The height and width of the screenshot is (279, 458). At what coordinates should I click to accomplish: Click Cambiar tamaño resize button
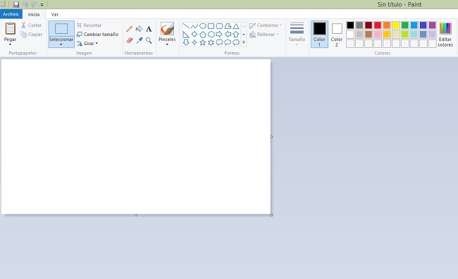pyautogui.click(x=97, y=35)
